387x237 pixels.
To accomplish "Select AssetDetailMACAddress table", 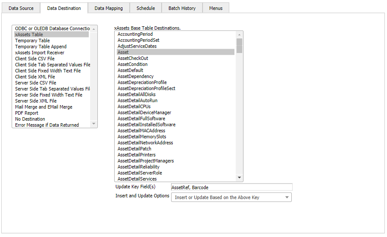I will coord(175,131).
